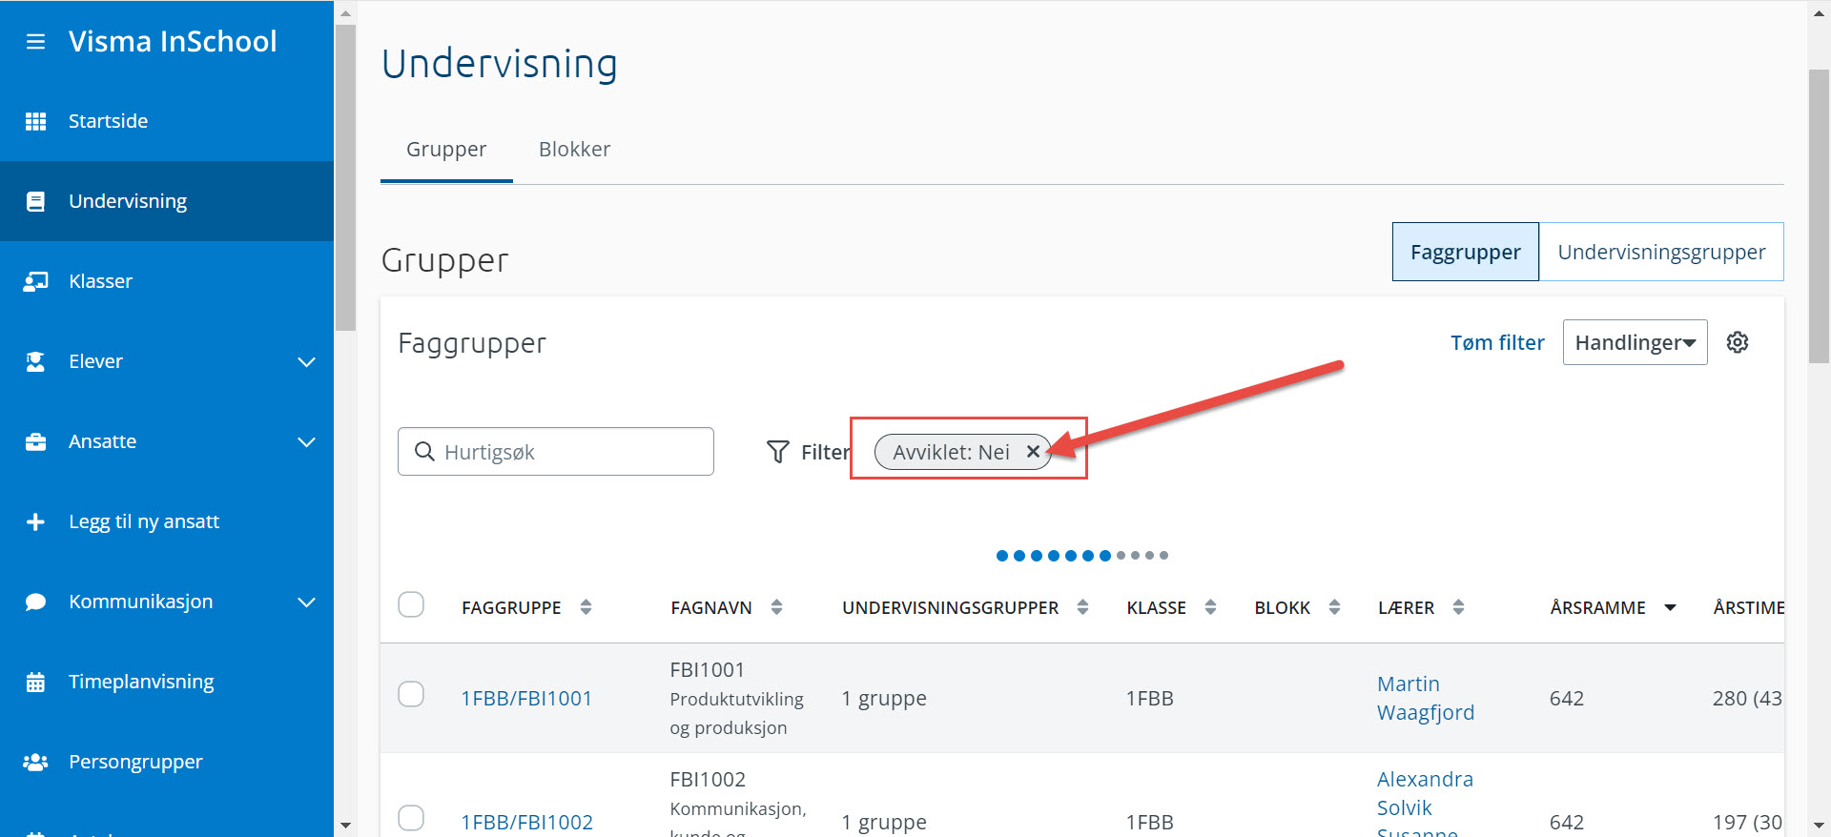1831x837 pixels.
Task: Click the FAGGRUPPE column header
Action: (x=511, y=607)
